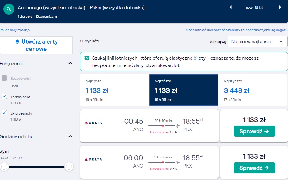Click 1 dorosły passenger text
288x180 pixels.
point(25,16)
